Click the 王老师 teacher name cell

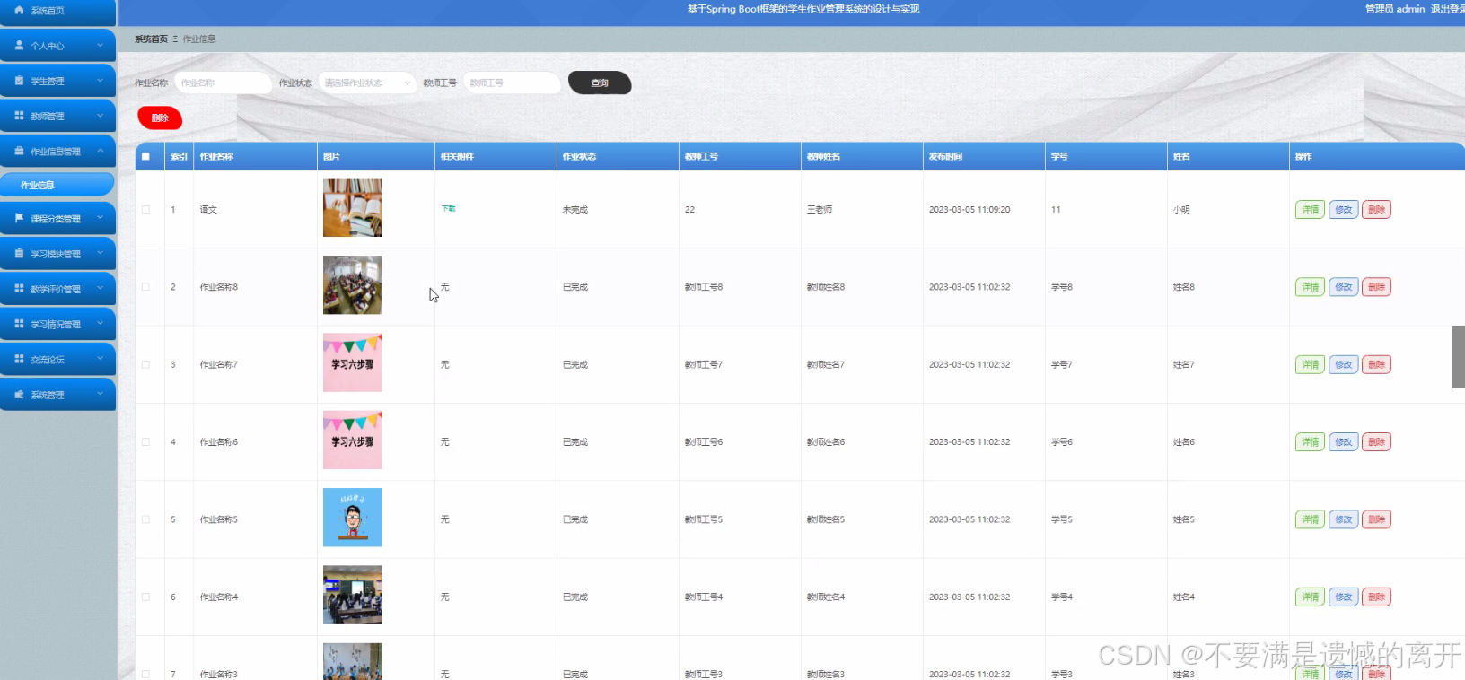click(x=820, y=209)
